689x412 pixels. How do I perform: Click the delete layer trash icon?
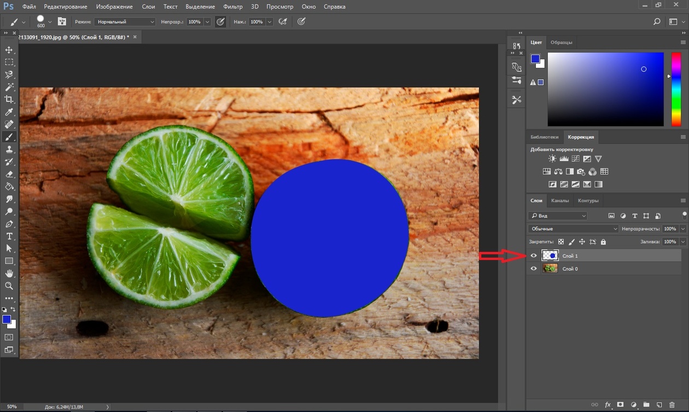coord(672,405)
